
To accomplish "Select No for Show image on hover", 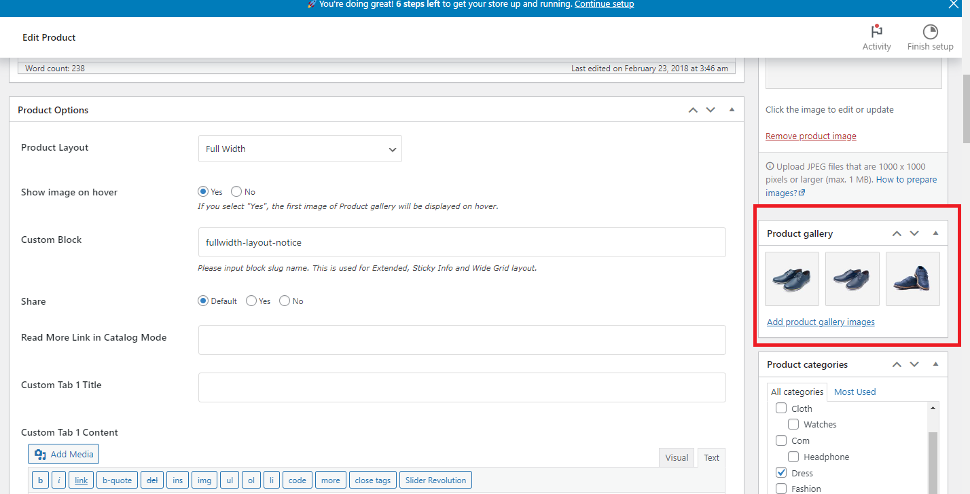I will 236,192.
